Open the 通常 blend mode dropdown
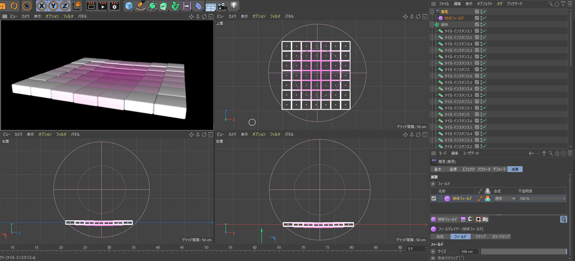 (x=505, y=199)
